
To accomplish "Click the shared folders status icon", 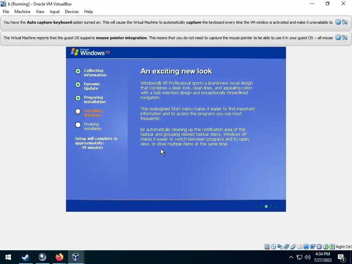I will click(x=299, y=247).
